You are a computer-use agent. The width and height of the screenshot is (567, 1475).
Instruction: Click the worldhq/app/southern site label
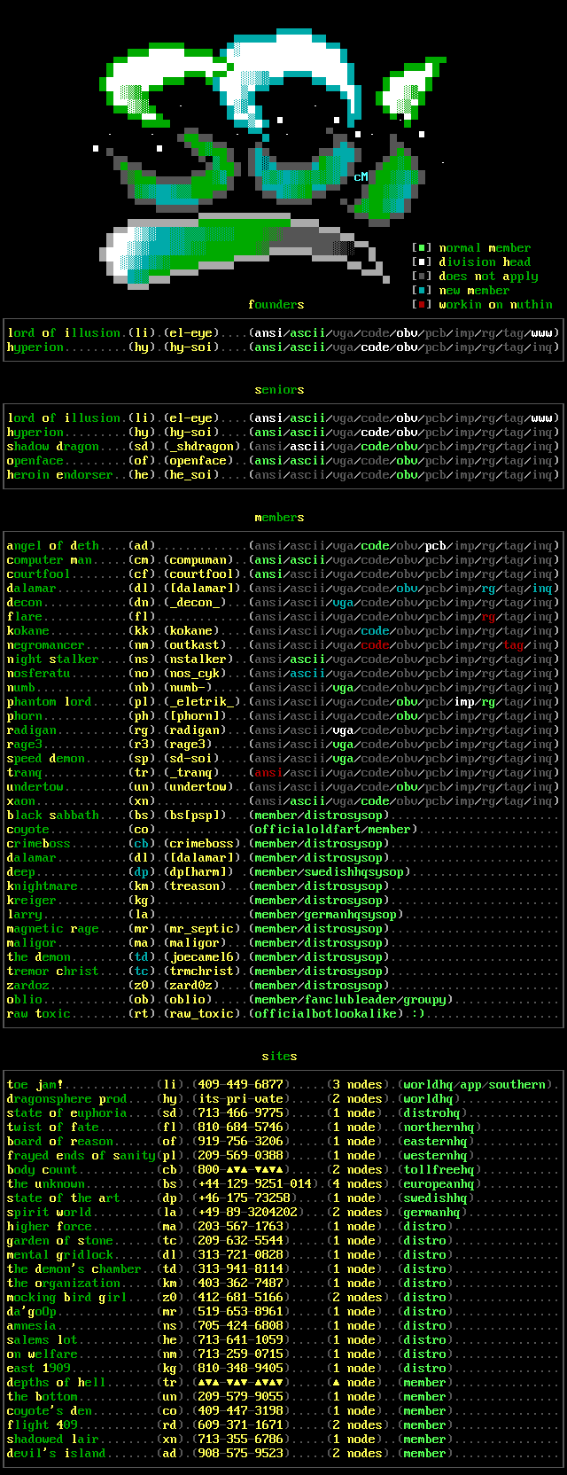[474, 1085]
